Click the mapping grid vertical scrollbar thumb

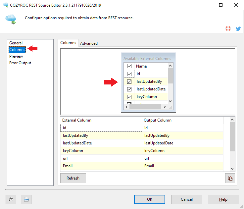[x=232, y=137]
